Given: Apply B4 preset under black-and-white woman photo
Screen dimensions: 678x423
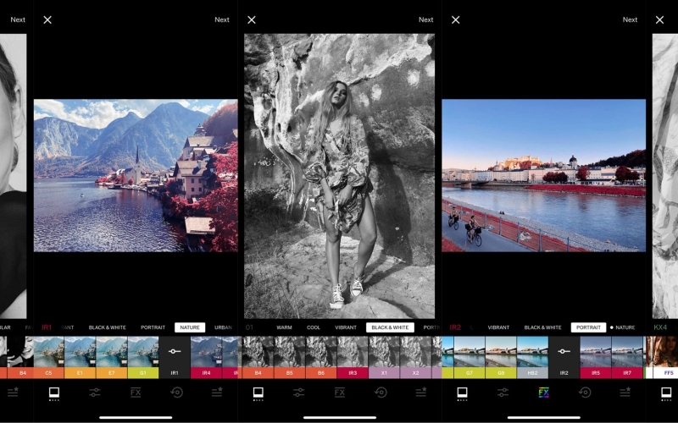Looking at the screenshot, I should tap(258, 357).
